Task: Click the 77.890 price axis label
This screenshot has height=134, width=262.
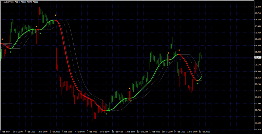Action: click(x=257, y=104)
